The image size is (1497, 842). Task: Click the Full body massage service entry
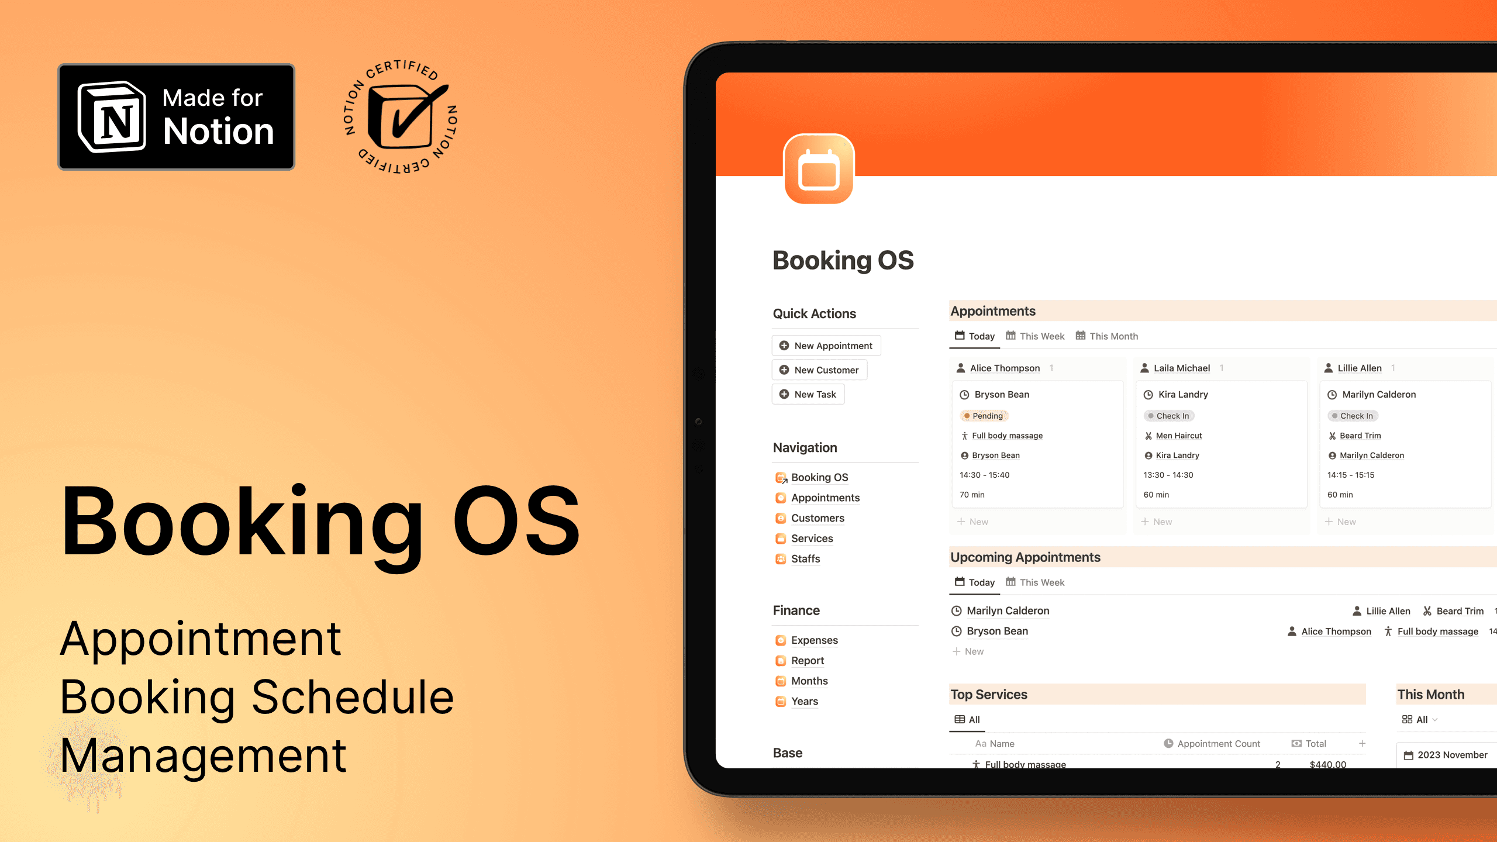tap(1025, 764)
